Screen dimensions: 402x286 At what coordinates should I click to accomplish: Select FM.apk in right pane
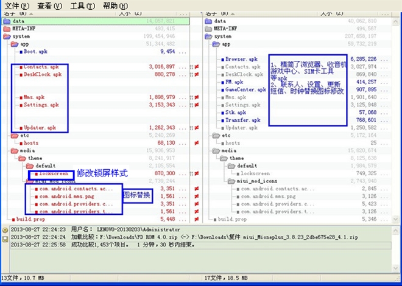pyautogui.click(x=234, y=82)
